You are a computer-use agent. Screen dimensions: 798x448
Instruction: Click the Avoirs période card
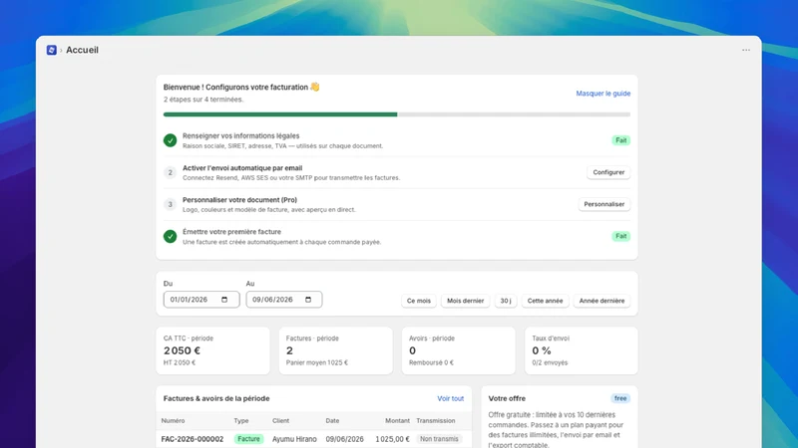click(x=459, y=350)
